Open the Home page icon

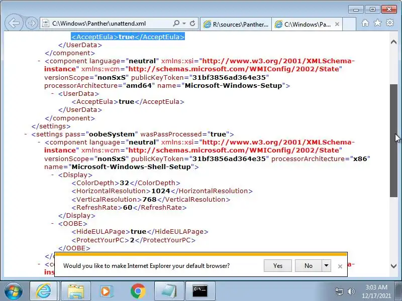click(x=365, y=23)
